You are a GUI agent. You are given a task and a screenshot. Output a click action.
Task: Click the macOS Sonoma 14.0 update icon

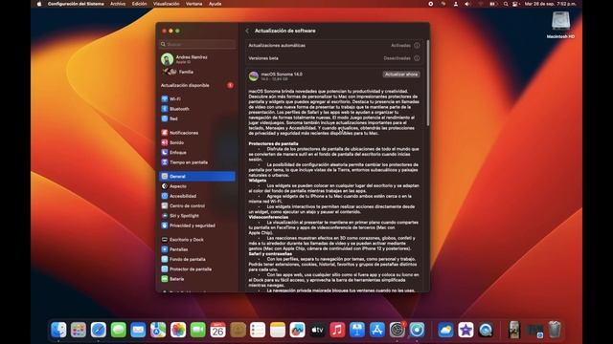point(254,76)
